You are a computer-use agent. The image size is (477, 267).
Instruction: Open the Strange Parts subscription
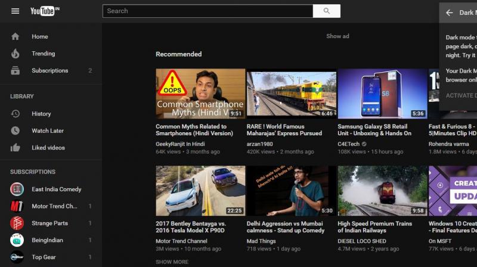[51, 223]
